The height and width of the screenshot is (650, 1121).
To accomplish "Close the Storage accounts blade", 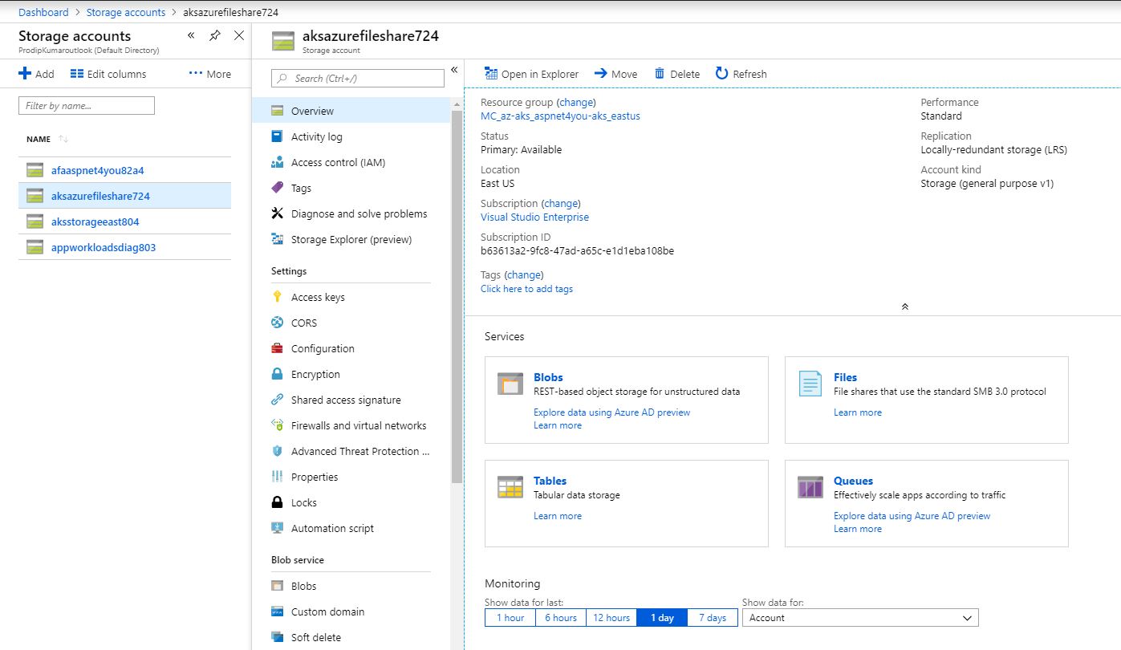I will [x=238, y=35].
